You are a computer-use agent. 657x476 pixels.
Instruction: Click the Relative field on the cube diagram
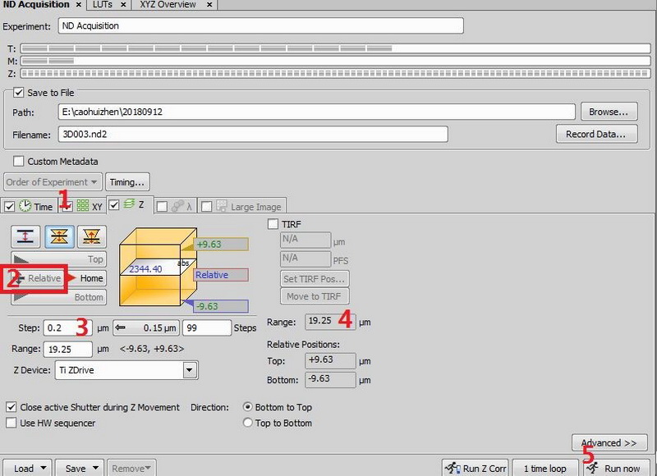[x=221, y=275]
